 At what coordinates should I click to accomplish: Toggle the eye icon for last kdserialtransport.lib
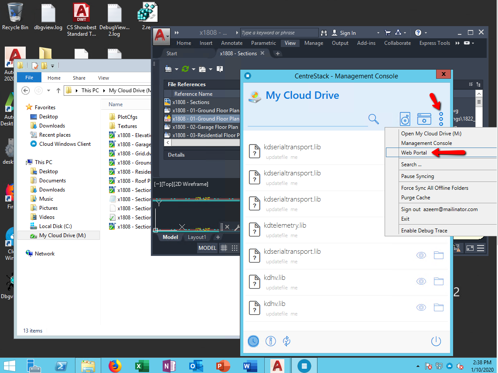421,255
